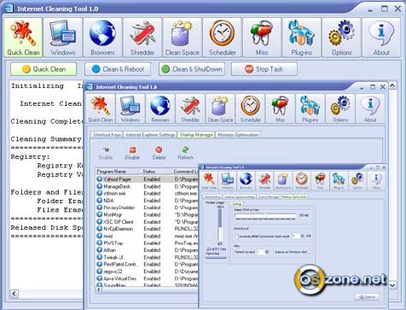
Task: Open Browsers icon in the middle window toolbar
Action: point(160,108)
